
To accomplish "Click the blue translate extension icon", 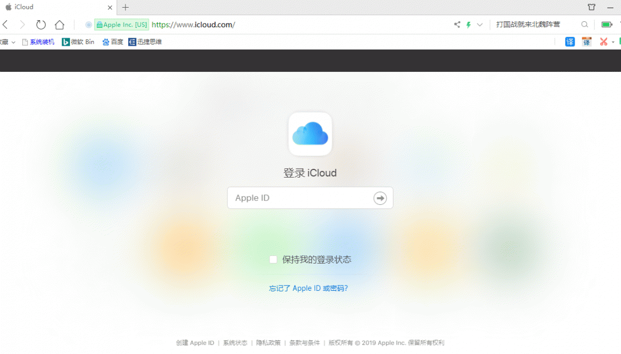I will [x=570, y=41].
